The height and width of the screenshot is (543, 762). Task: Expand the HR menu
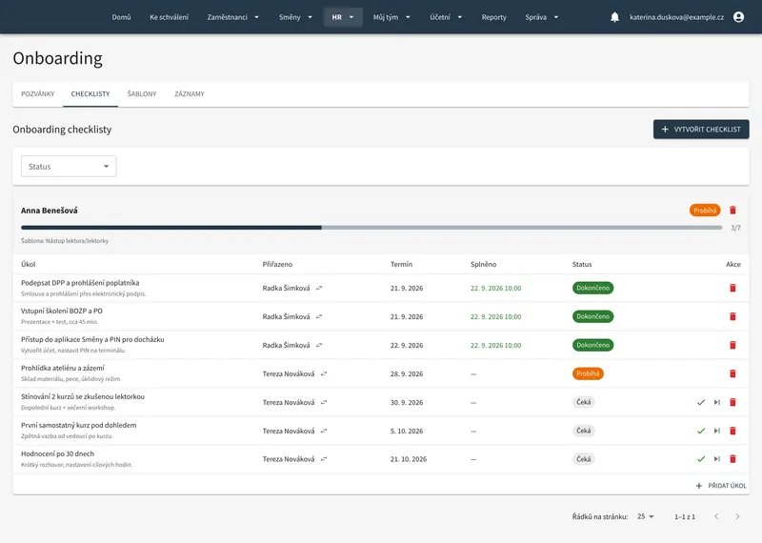[343, 17]
